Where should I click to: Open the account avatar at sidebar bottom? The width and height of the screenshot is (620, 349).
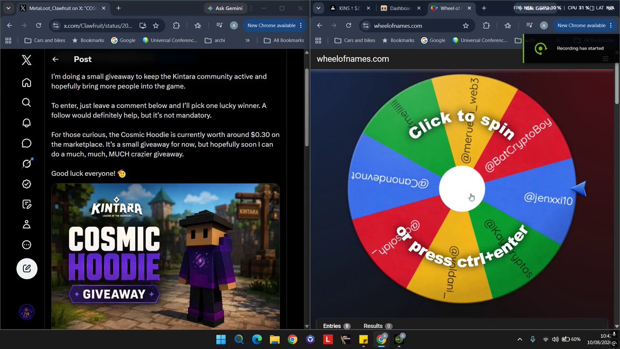(x=27, y=312)
